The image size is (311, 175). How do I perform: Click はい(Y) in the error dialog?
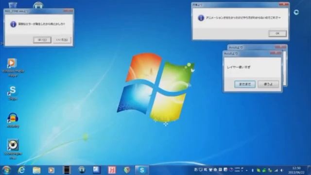click(42, 40)
